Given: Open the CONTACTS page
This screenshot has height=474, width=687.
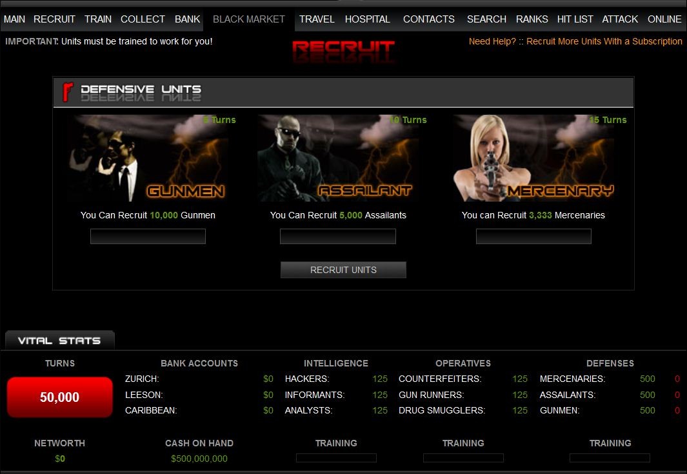Looking at the screenshot, I should pos(429,19).
